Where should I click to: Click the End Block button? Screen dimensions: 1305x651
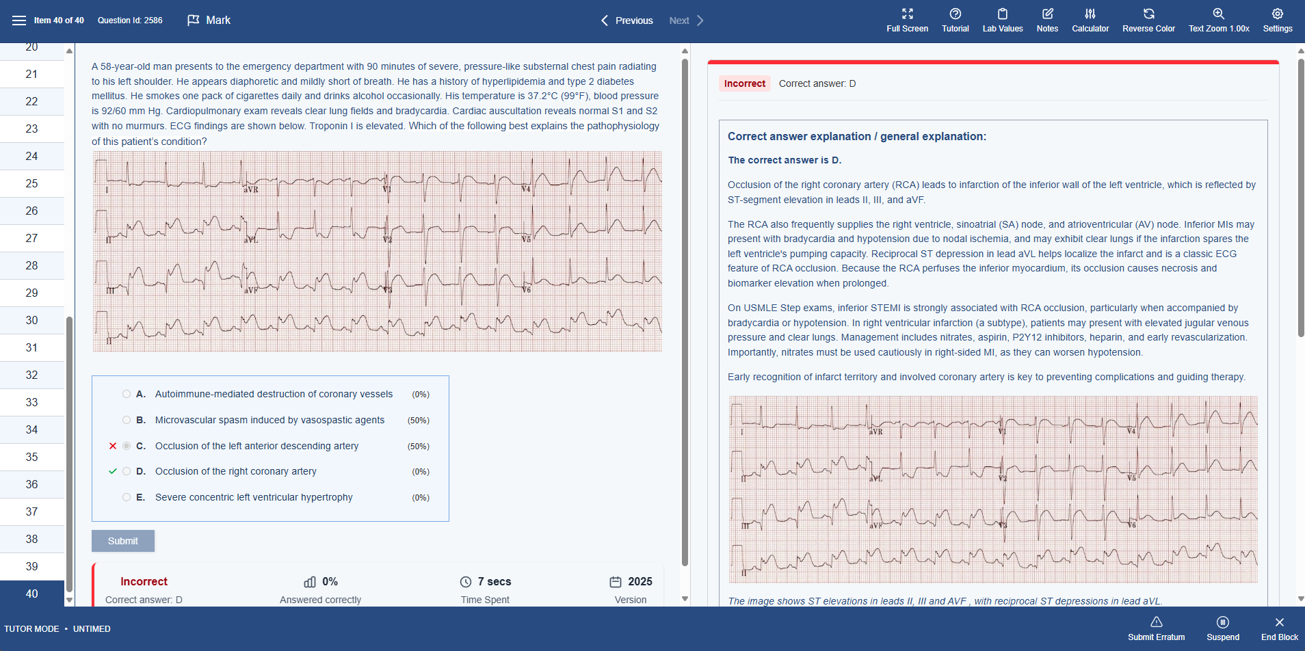tap(1279, 628)
